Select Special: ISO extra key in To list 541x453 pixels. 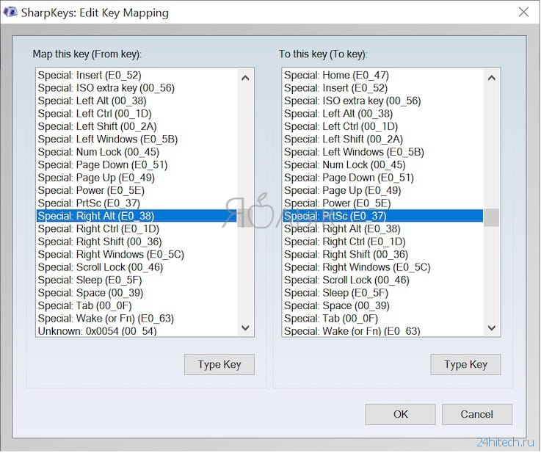pyautogui.click(x=383, y=101)
